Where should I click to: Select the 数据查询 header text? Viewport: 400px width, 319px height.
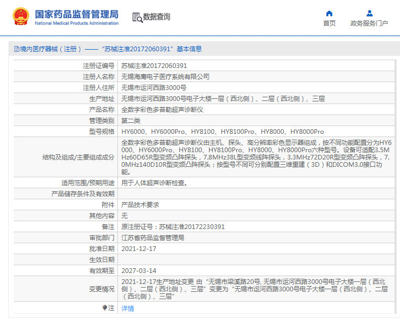click(157, 17)
